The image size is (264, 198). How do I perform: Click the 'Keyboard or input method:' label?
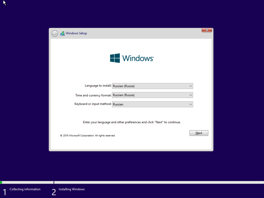(93, 104)
